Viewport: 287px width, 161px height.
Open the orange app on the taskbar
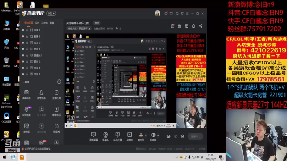tap(22, 157)
